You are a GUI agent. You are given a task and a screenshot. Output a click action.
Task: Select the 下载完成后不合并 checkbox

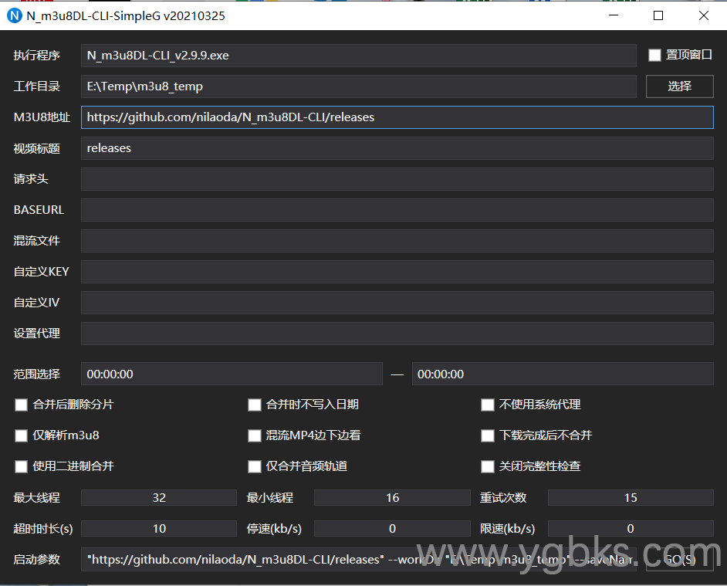[488, 435]
